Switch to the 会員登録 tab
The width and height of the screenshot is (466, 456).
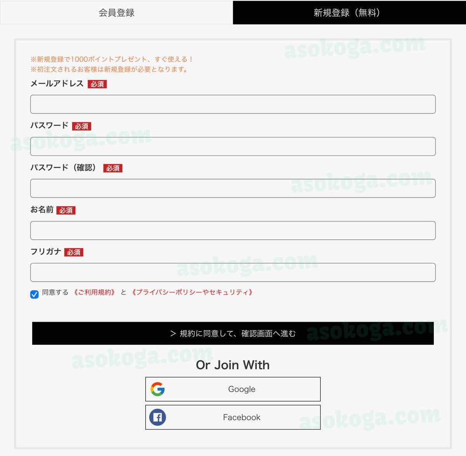(116, 12)
